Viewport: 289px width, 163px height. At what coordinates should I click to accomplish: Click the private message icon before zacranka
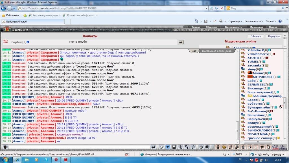coord(243,65)
